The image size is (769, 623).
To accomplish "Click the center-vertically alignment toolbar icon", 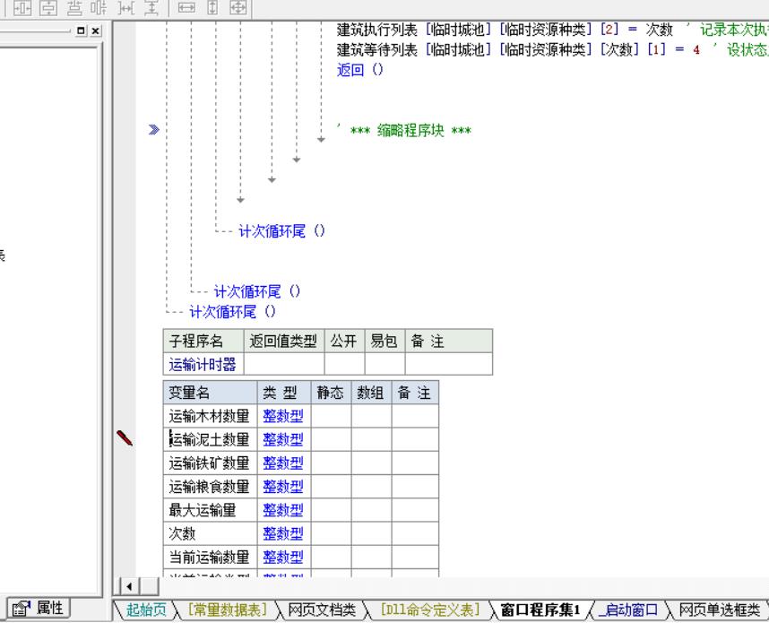I will 48,7.
